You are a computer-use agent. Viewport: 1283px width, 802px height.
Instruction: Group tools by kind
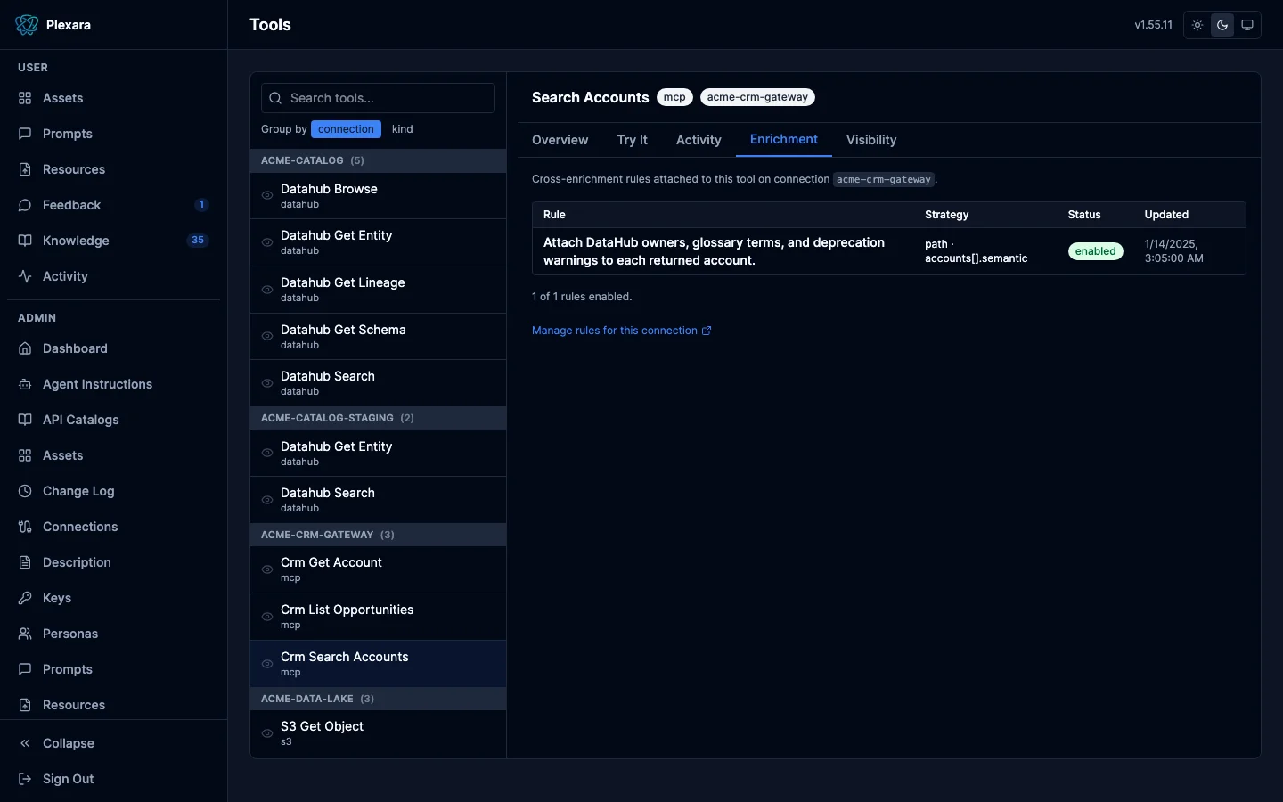[x=403, y=129]
